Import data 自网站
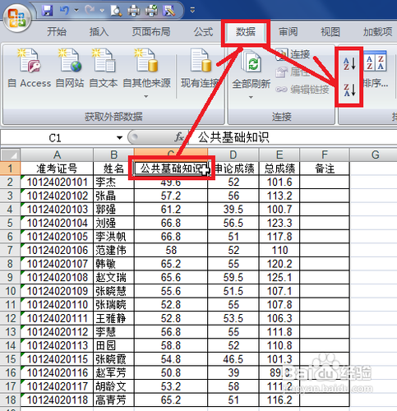397x411 pixels. [x=70, y=68]
